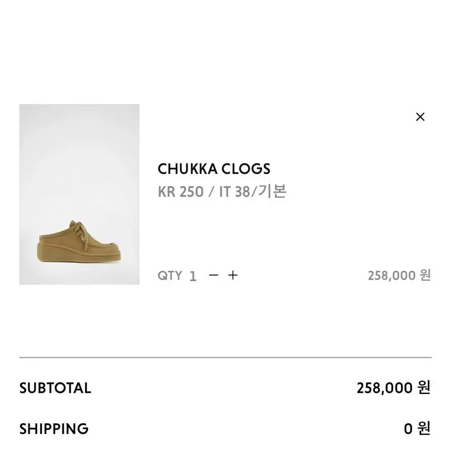Select the IT 38 size text
Image resolution: width=451 pixels, height=451 pixels.
234,191
